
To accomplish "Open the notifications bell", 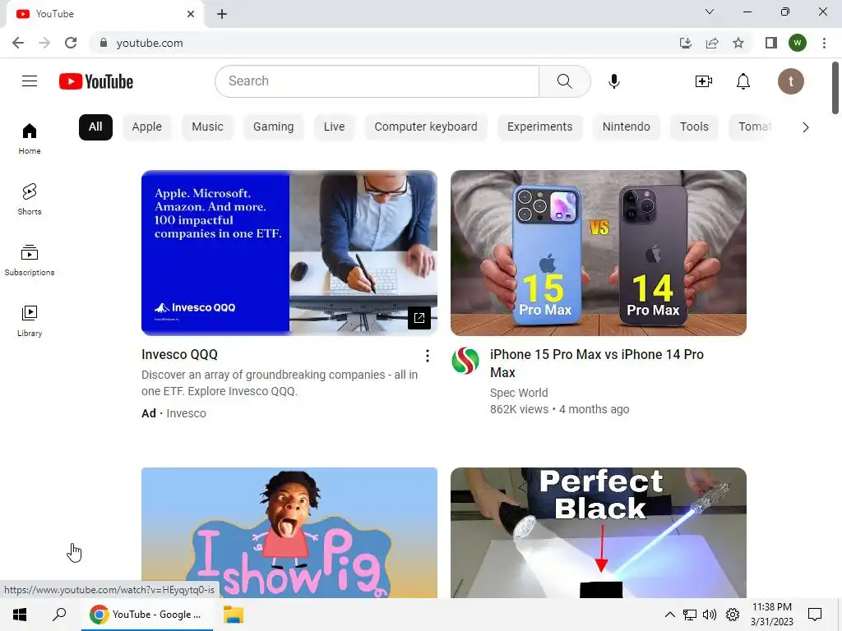I will [743, 81].
